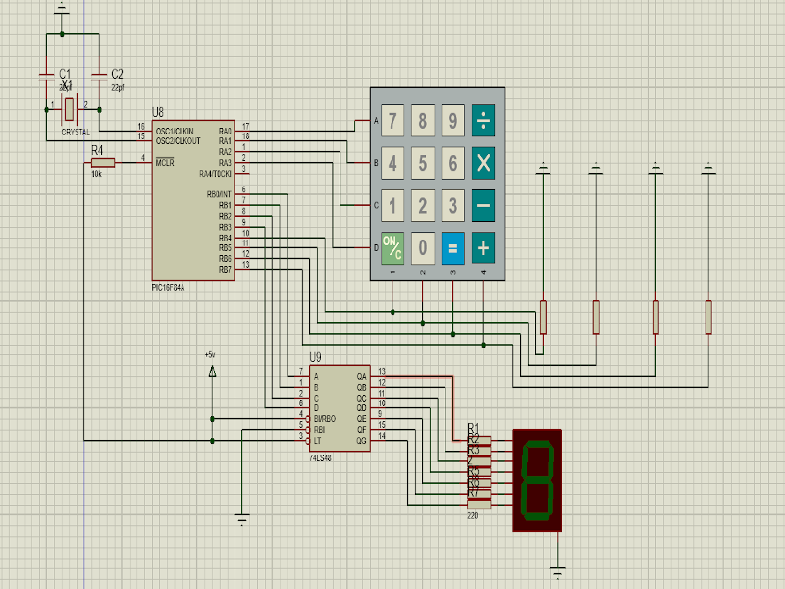785x589 pixels.
Task: Click the QG output pin label
Action: [361, 441]
